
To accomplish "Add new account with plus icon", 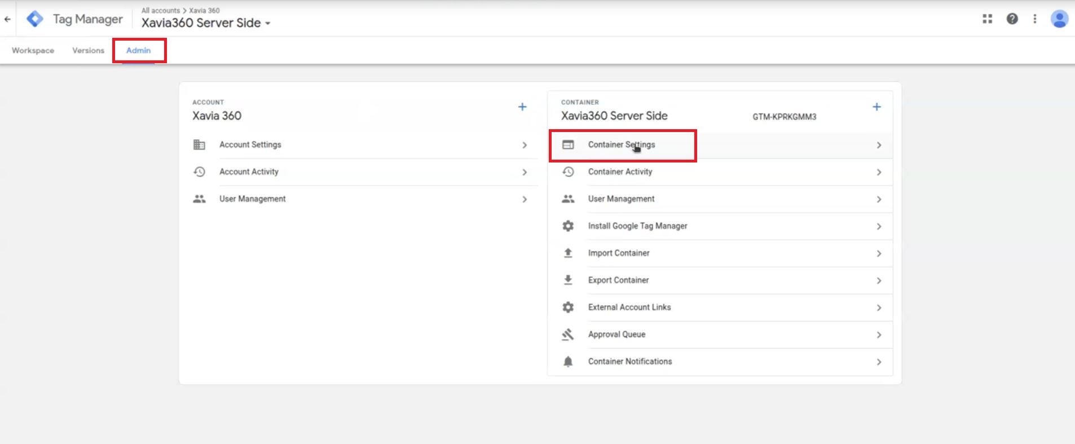I will (x=522, y=107).
